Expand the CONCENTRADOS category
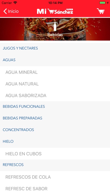This screenshot has height=195, width=110. (x=55, y=130)
